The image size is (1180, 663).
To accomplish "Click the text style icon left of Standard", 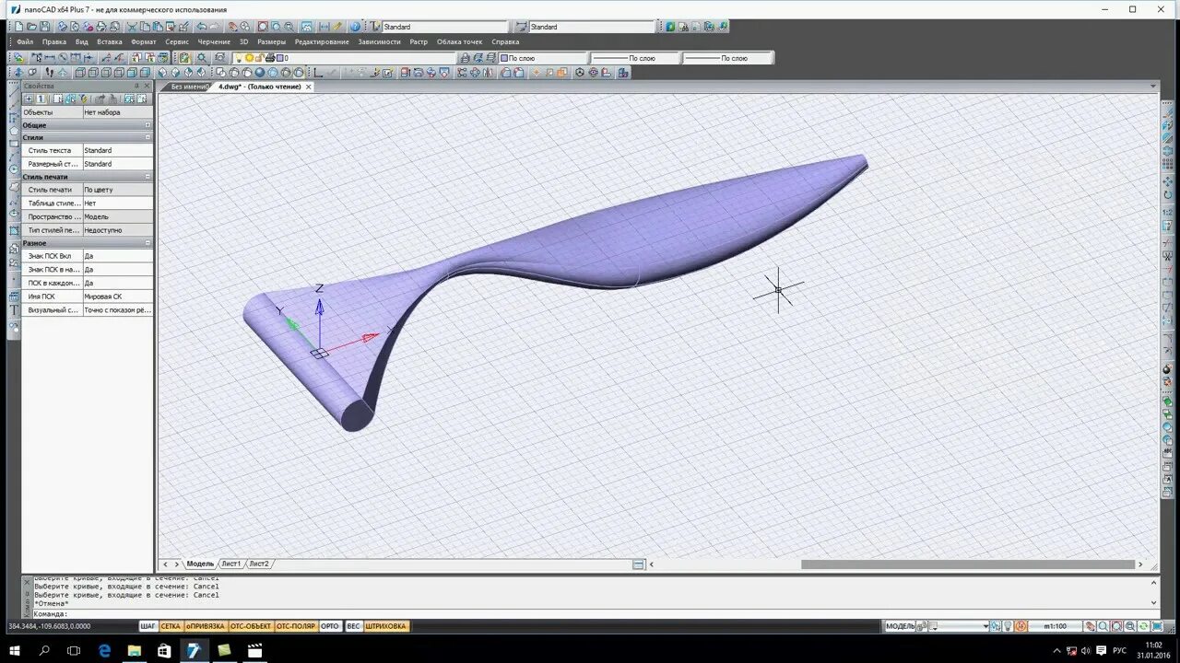I will click(x=375, y=27).
